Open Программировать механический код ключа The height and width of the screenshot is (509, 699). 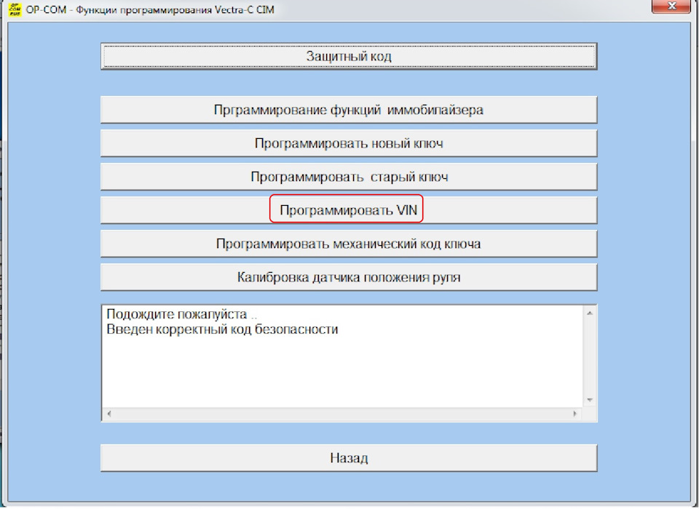349,244
